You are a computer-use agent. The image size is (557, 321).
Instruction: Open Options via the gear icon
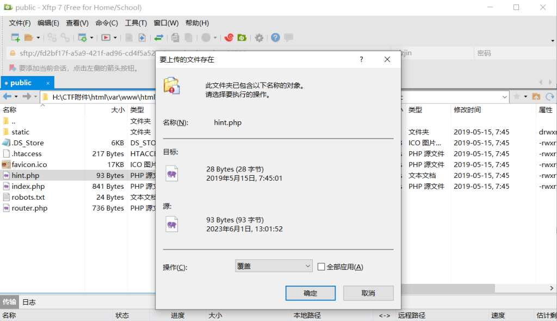259,38
